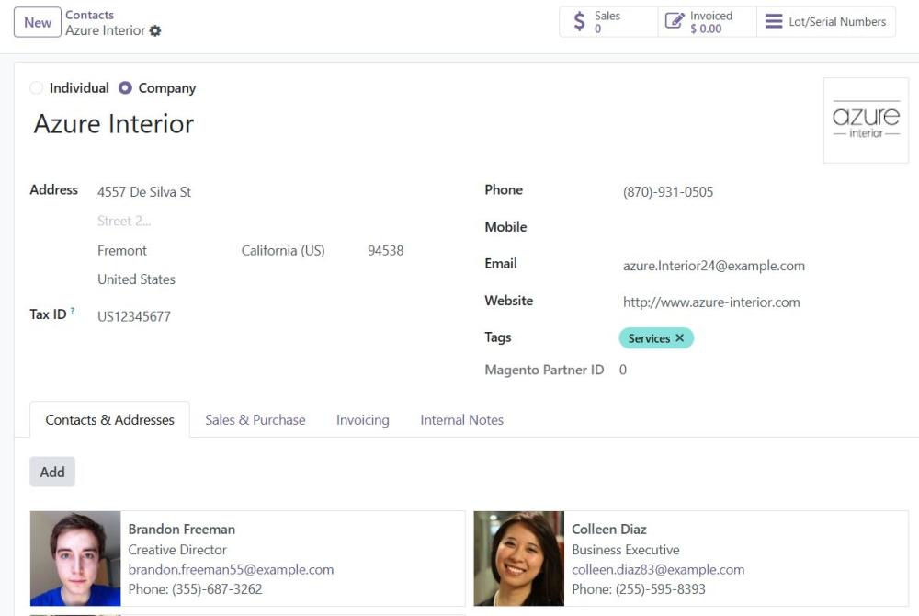The height and width of the screenshot is (616, 919).
Task: Click brandon.freeman55@example.com email link
Action: pyautogui.click(x=231, y=570)
